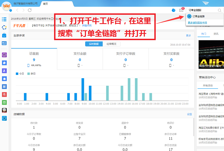224x151 pixels.
Task: Click the 今日子订单数 value
Action: click(34, 138)
